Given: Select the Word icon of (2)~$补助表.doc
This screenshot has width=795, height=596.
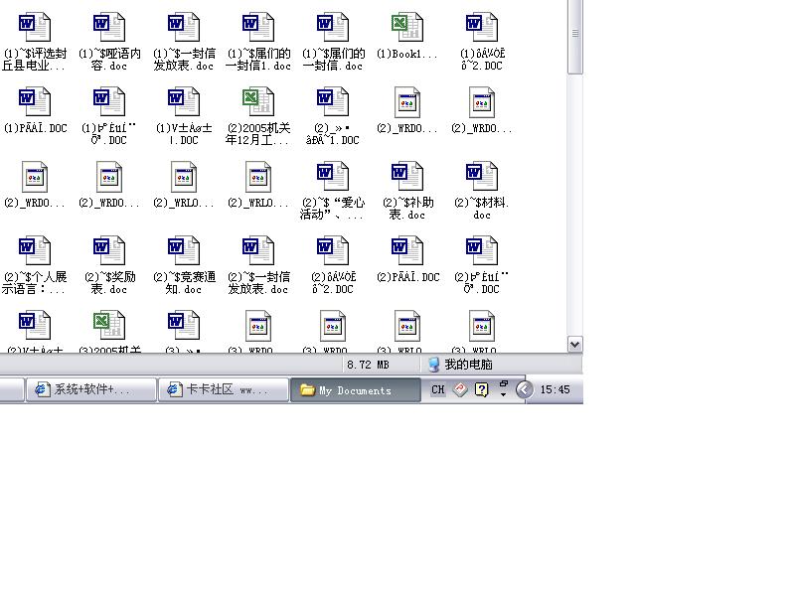Looking at the screenshot, I should [x=407, y=177].
